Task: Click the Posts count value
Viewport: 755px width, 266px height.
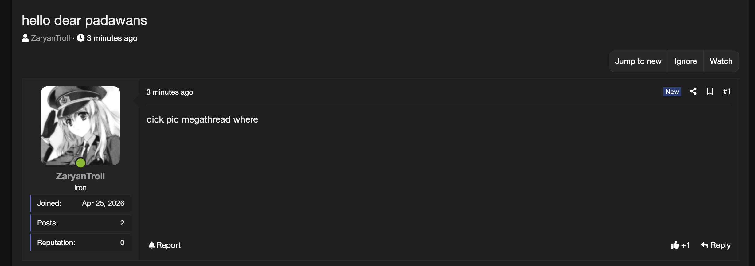Action: pos(122,223)
